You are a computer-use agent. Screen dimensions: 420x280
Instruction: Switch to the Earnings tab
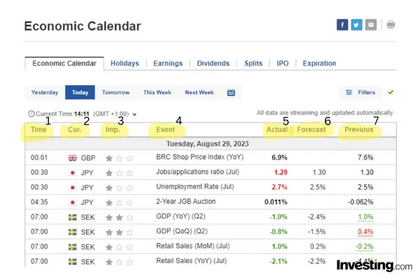(x=168, y=63)
